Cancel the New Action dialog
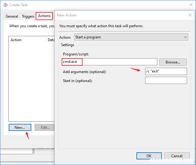The image size is (196, 165). click(177, 156)
